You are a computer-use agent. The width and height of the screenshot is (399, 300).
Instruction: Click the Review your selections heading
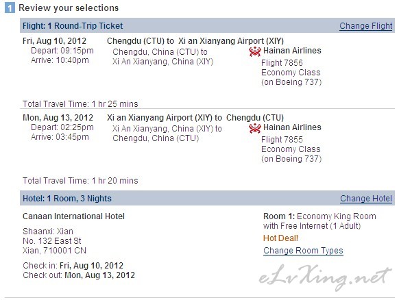[69, 8]
